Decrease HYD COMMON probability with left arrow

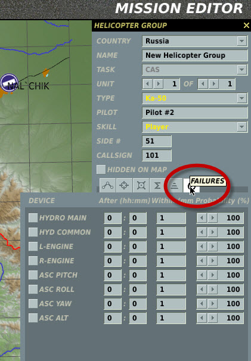(202, 232)
